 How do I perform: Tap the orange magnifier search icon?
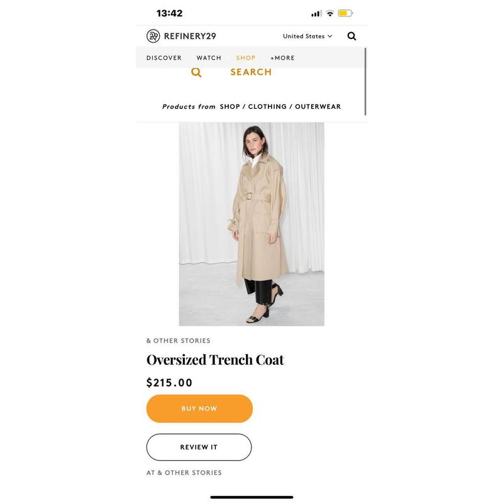coord(196,72)
